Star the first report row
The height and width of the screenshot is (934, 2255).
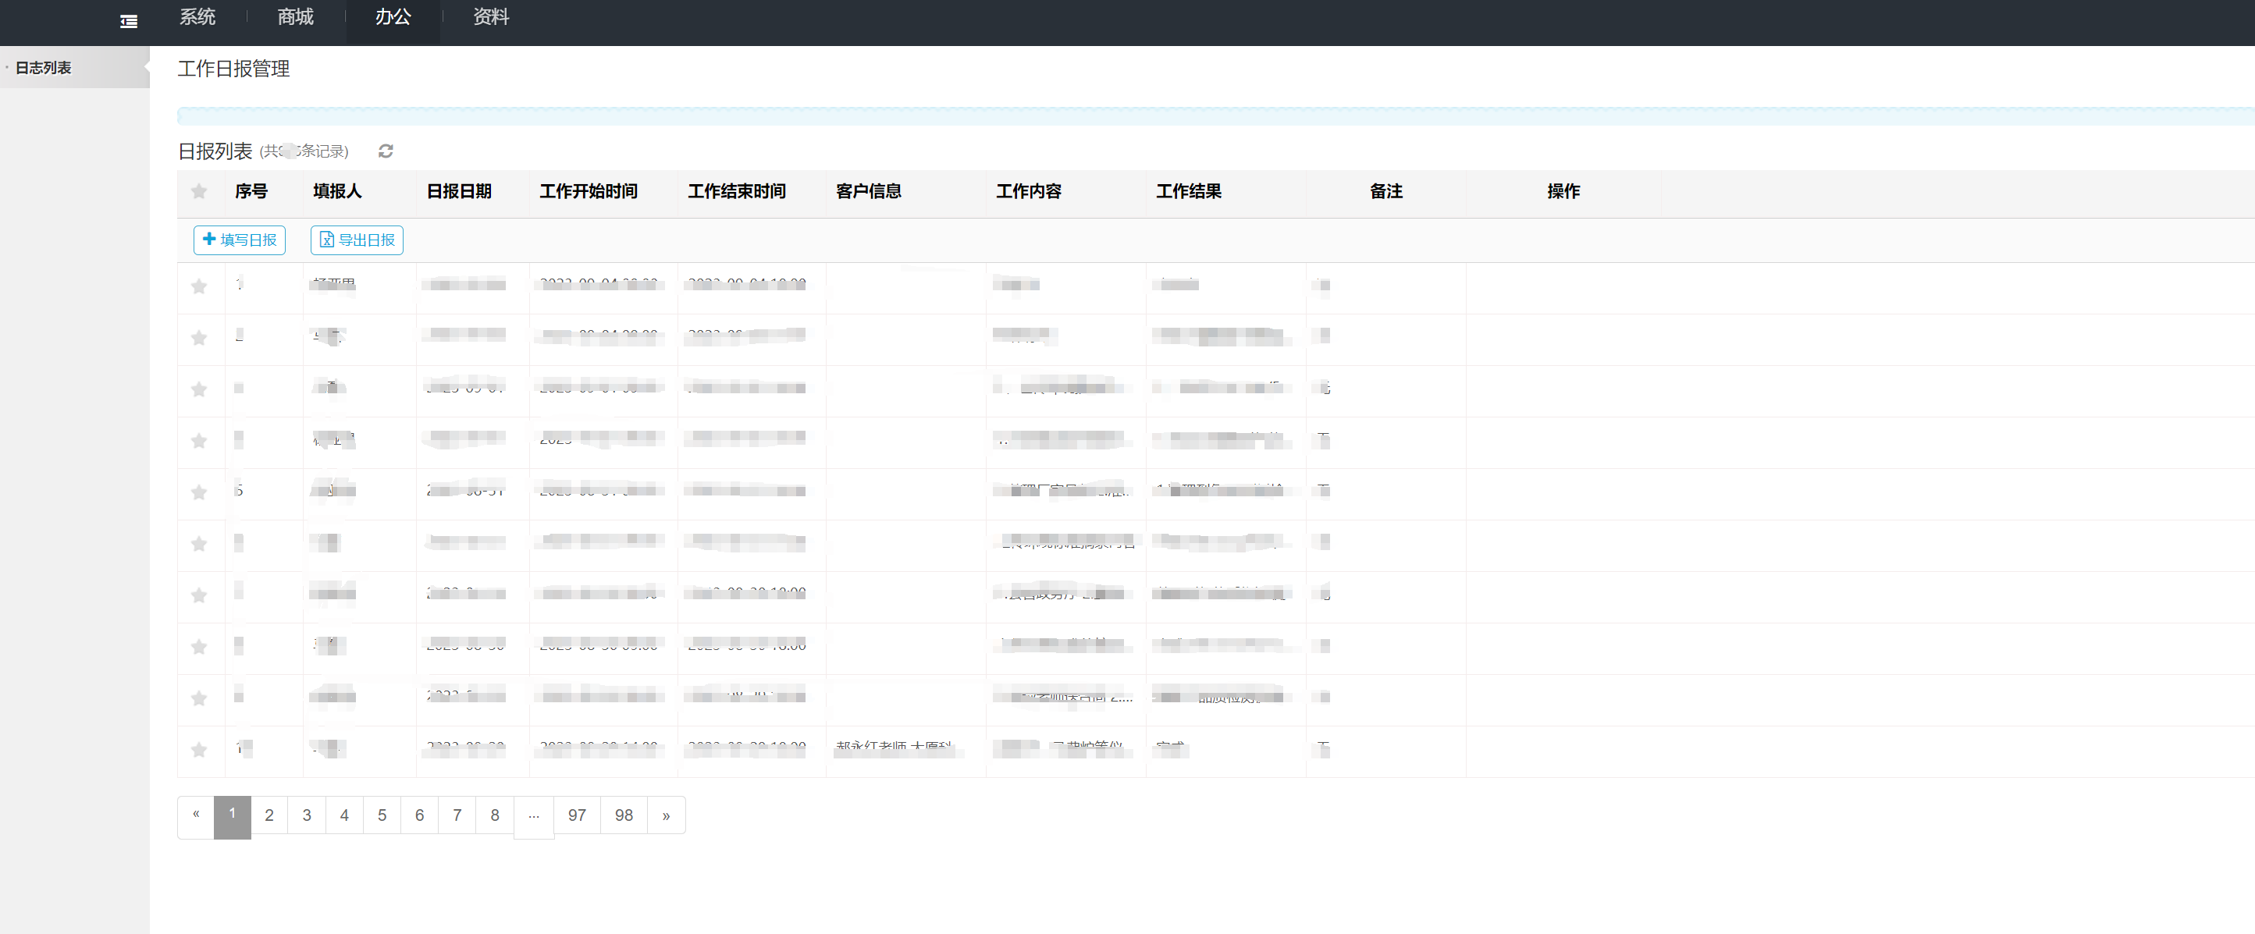(200, 287)
